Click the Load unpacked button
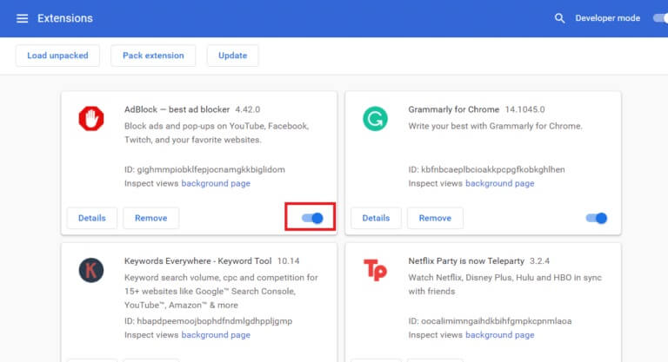 pyautogui.click(x=57, y=56)
